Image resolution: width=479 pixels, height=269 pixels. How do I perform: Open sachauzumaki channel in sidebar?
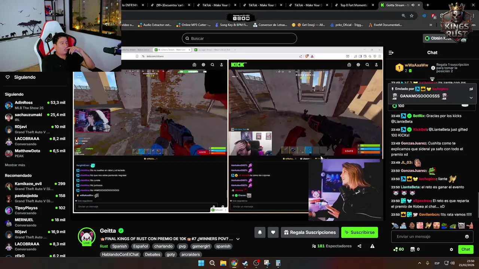pyautogui.click(x=35, y=117)
